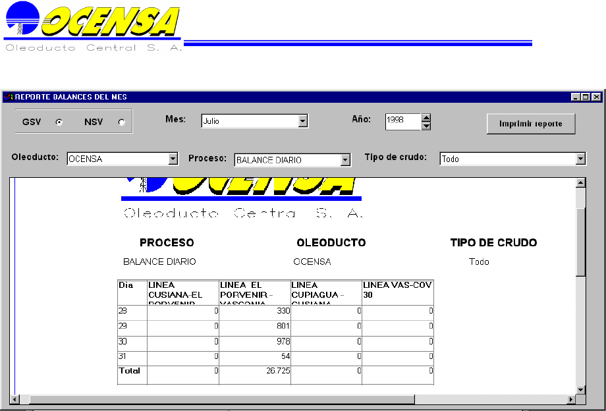The image size is (606, 411).
Task: Close the Reporte Balances del Mes window
Action: pyautogui.click(x=596, y=97)
